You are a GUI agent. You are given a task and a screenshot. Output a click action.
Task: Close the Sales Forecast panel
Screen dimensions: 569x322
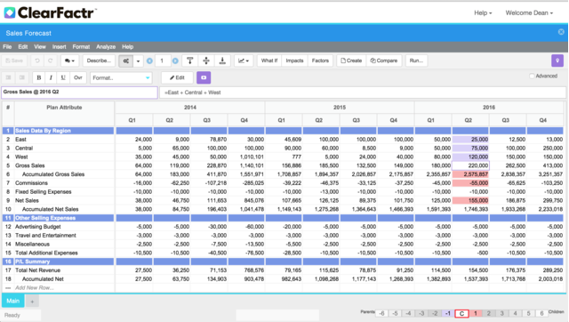coord(561,32)
